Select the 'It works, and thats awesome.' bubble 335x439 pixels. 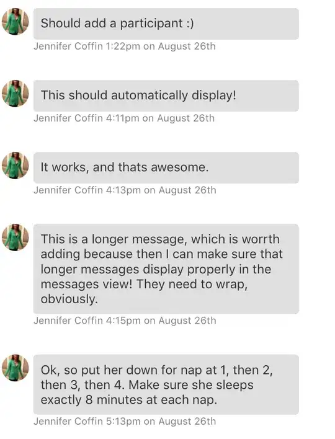coord(166,167)
